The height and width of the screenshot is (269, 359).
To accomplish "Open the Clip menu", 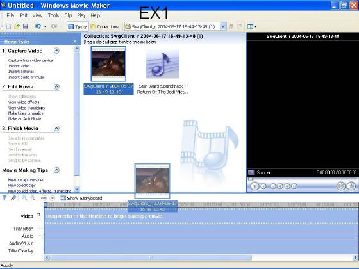I will coord(68,15).
